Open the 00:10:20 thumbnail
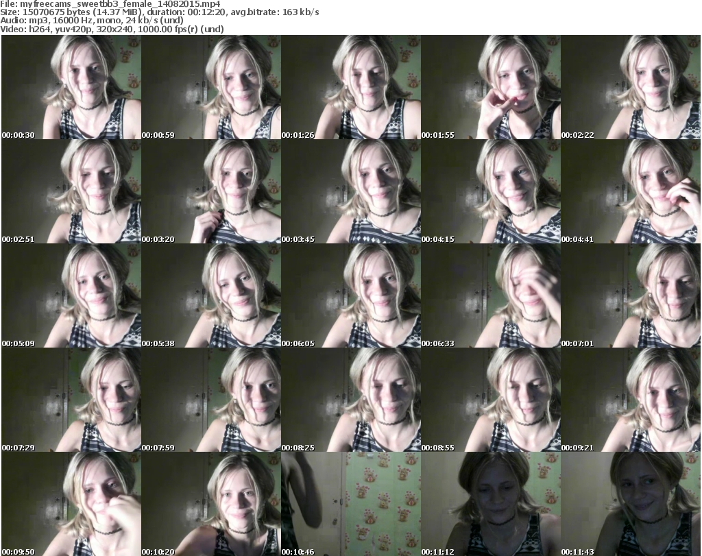 point(211,504)
